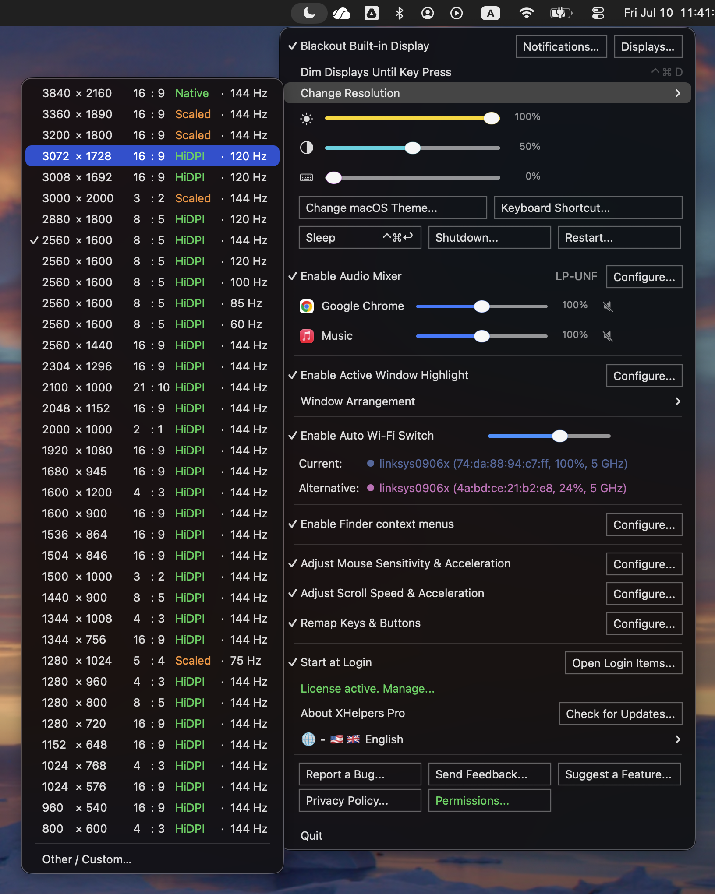Screen dimensions: 715x894
Task: Click the keyboard input source 'A' icon
Action: tap(491, 13)
